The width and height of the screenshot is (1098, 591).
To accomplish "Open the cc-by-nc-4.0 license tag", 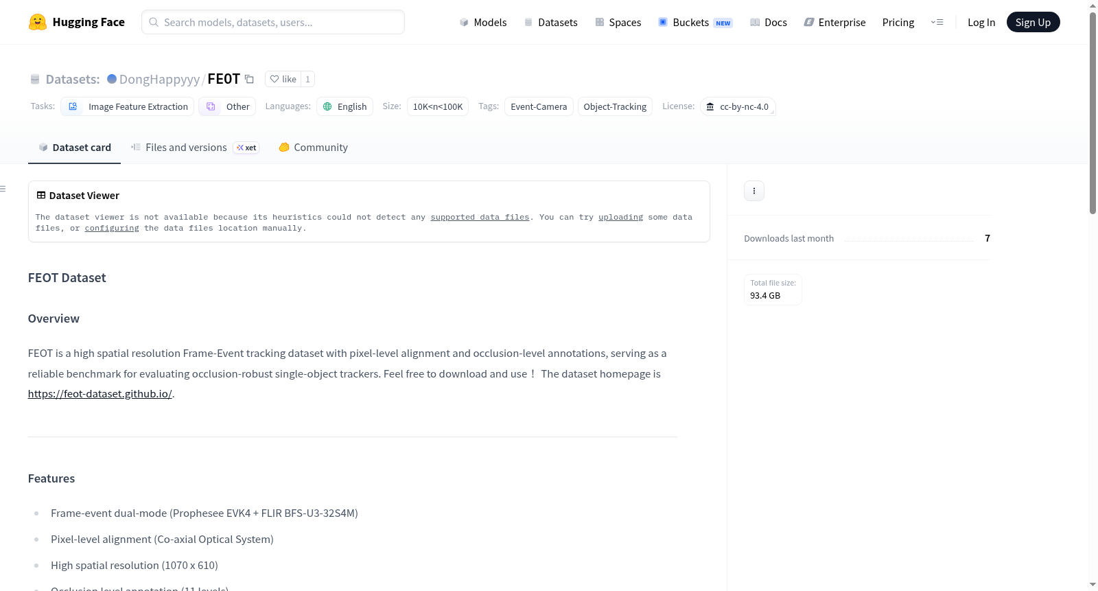I will (738, 106).
